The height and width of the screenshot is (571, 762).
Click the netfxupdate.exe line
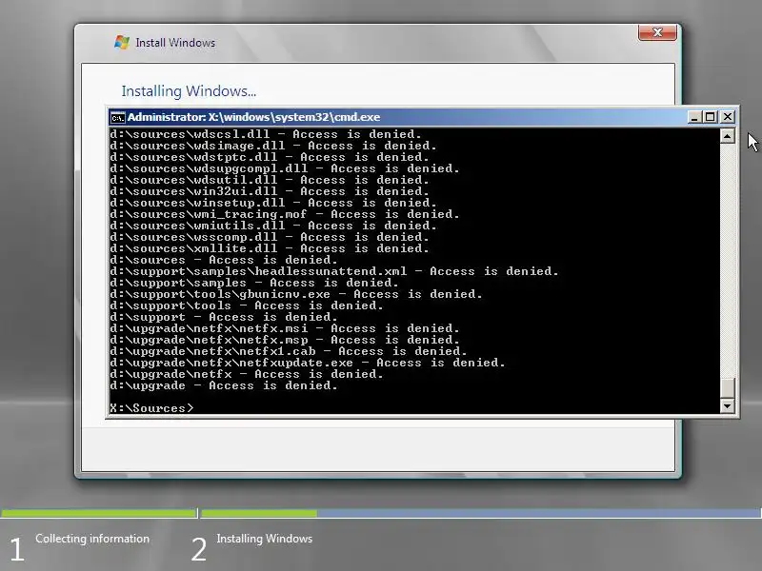307,363
